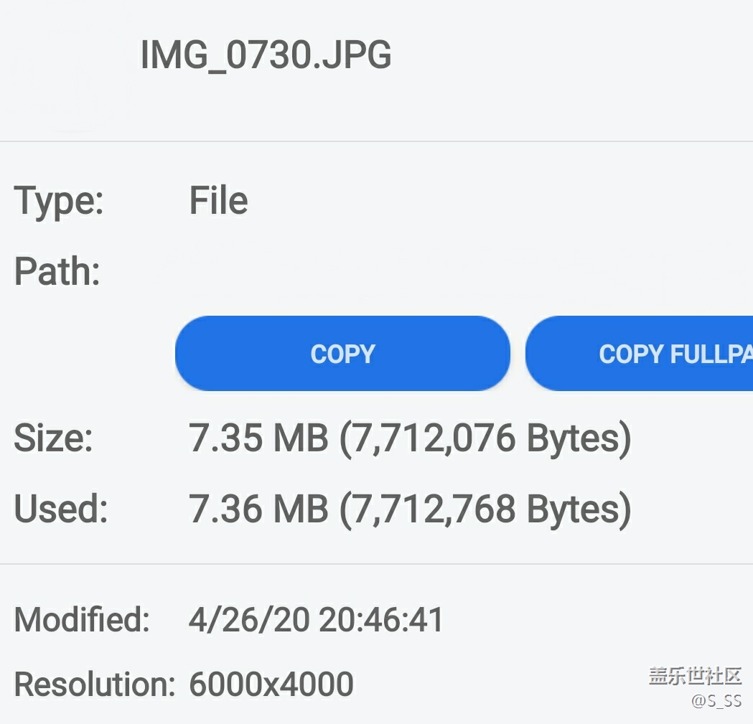The image size is (753, 724).
Task: Select the 6000x4000 resolution value
Action: click(271, 685)
